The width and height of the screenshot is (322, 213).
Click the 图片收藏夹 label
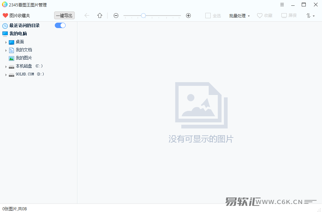[x=20, y=16]
